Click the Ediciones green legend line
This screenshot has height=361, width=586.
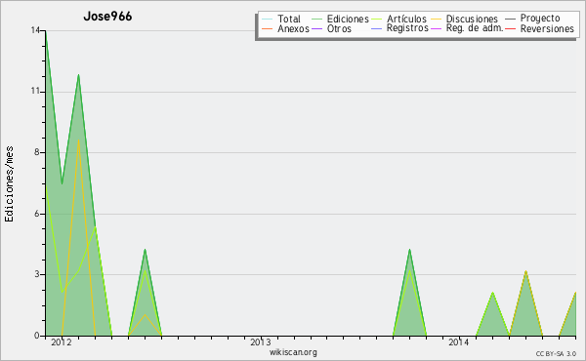point(316,19)
